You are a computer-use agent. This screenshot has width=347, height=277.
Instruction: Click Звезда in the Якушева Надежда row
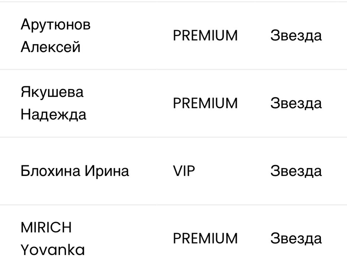(296, 103)
